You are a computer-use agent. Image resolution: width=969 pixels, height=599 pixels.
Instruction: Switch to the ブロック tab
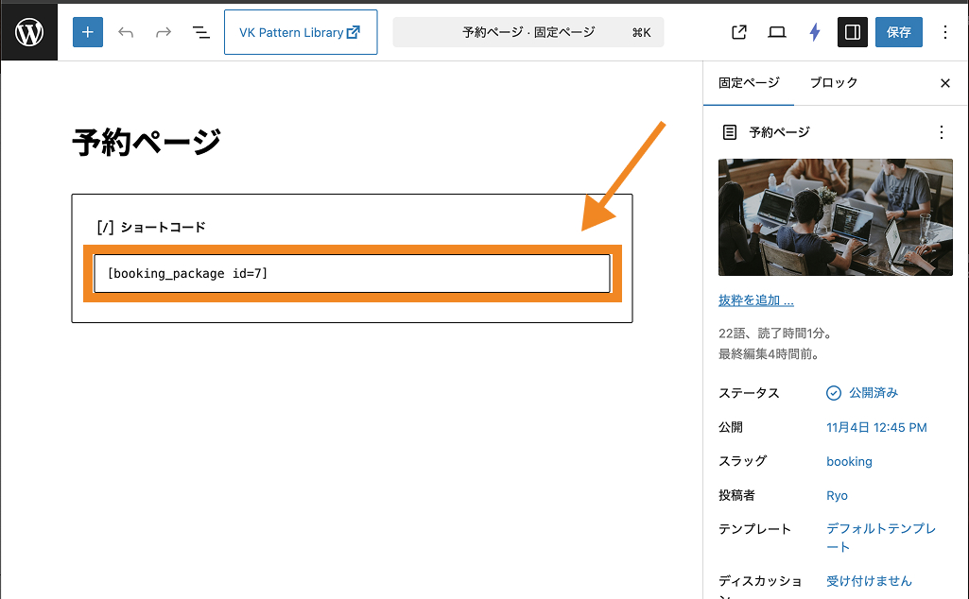834,83
